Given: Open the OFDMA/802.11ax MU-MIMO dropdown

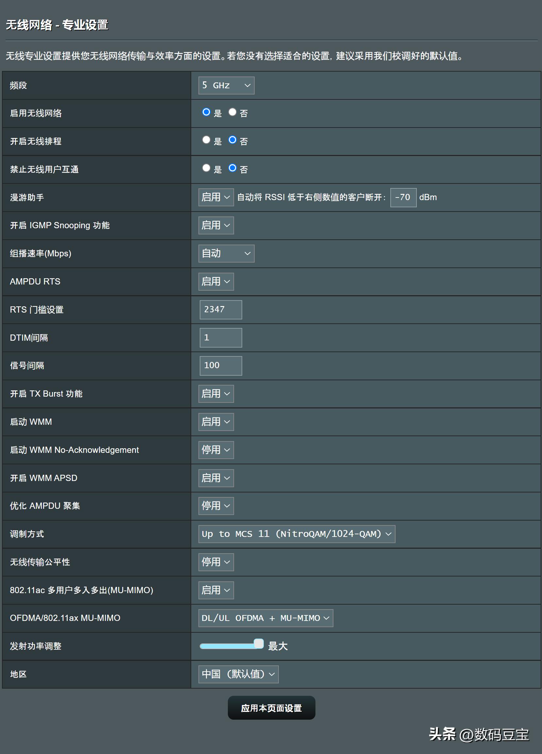Looking at the screenshot, I should coord(265,618).
